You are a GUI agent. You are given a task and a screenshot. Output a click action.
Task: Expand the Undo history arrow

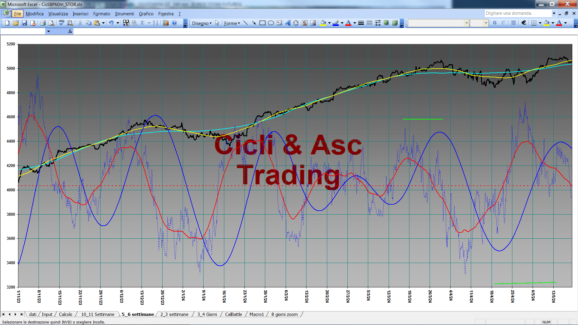tap(118, 23)
